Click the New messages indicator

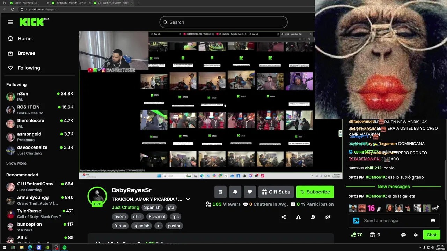393,187
